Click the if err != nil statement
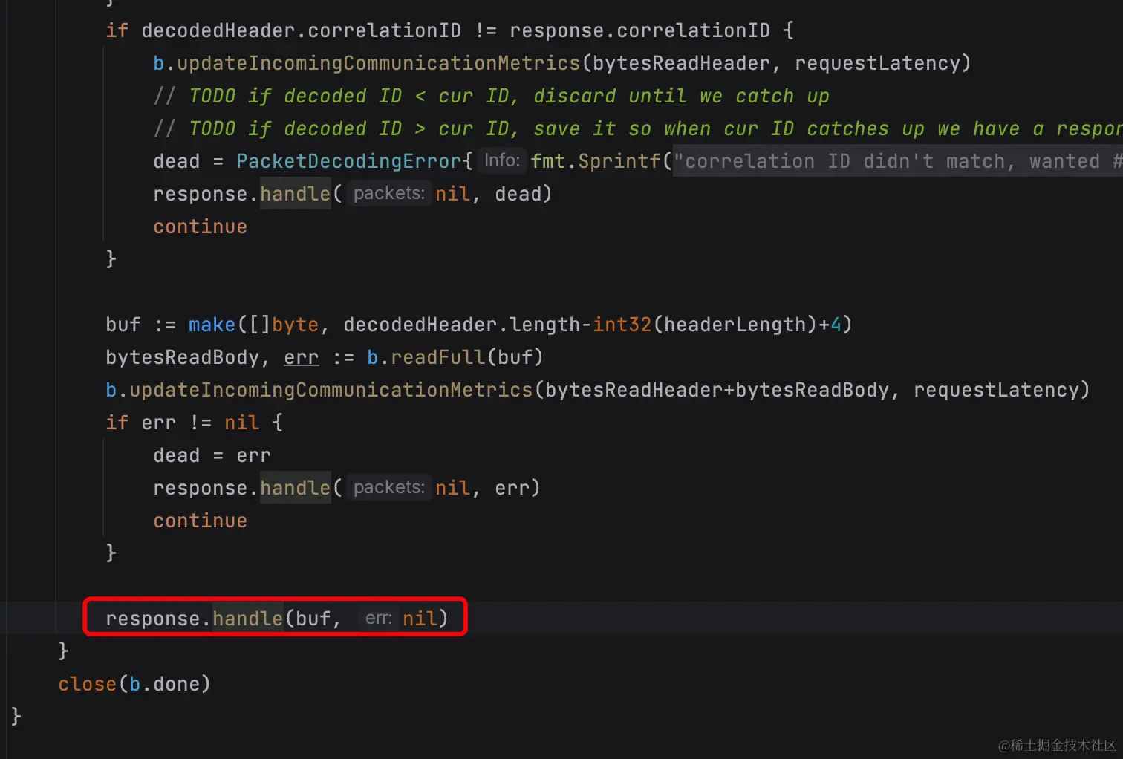 pyautogui.click(x=194, y=423)
